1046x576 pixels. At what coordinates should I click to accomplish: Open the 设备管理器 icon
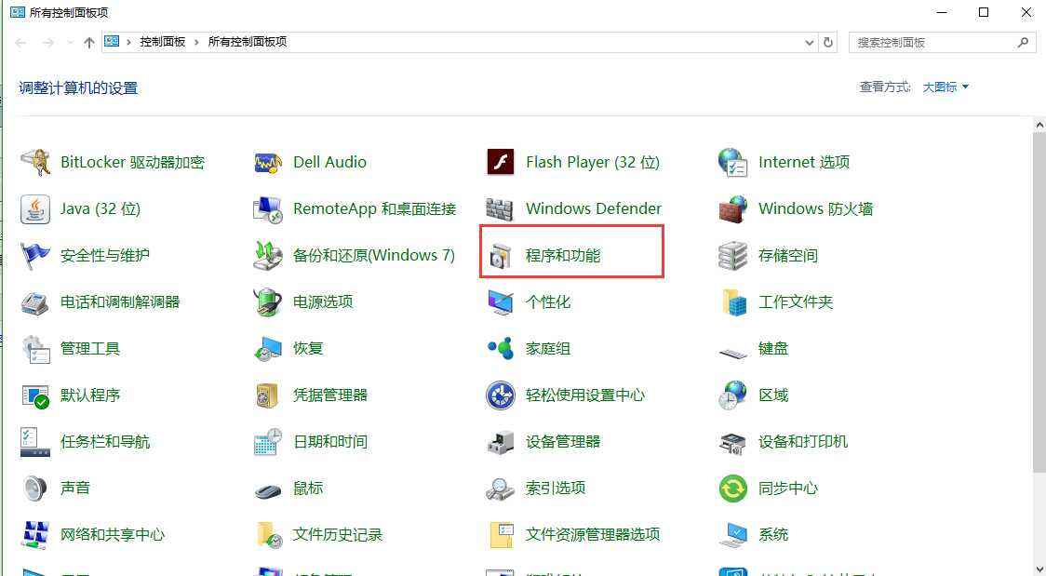501,442
